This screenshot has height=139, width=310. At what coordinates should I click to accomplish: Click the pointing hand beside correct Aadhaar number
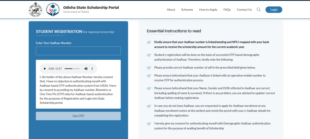click(149, 68)
